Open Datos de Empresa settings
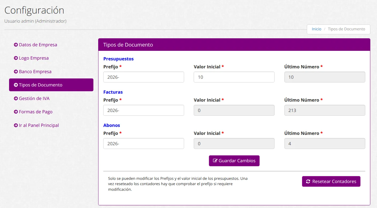 click(x=51, y=45)
